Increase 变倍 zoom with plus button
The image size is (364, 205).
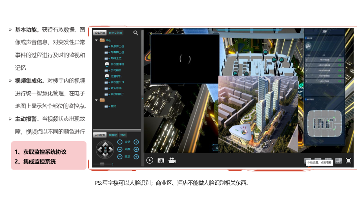click(136, 142)
